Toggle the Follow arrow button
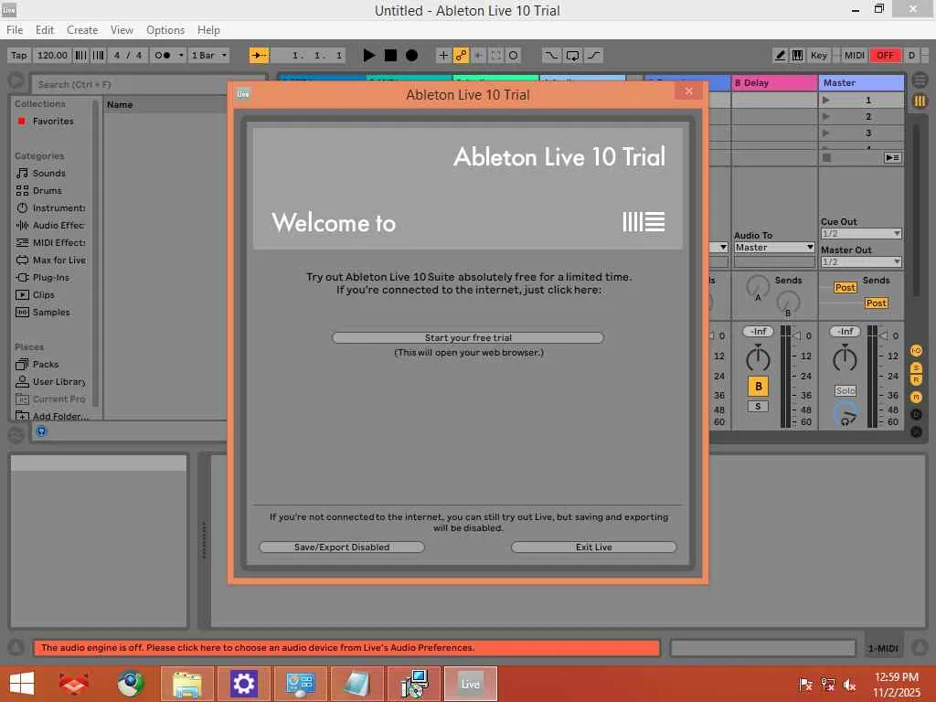The width and height of the screenshot is (936, 702). [x=259, y=56]
